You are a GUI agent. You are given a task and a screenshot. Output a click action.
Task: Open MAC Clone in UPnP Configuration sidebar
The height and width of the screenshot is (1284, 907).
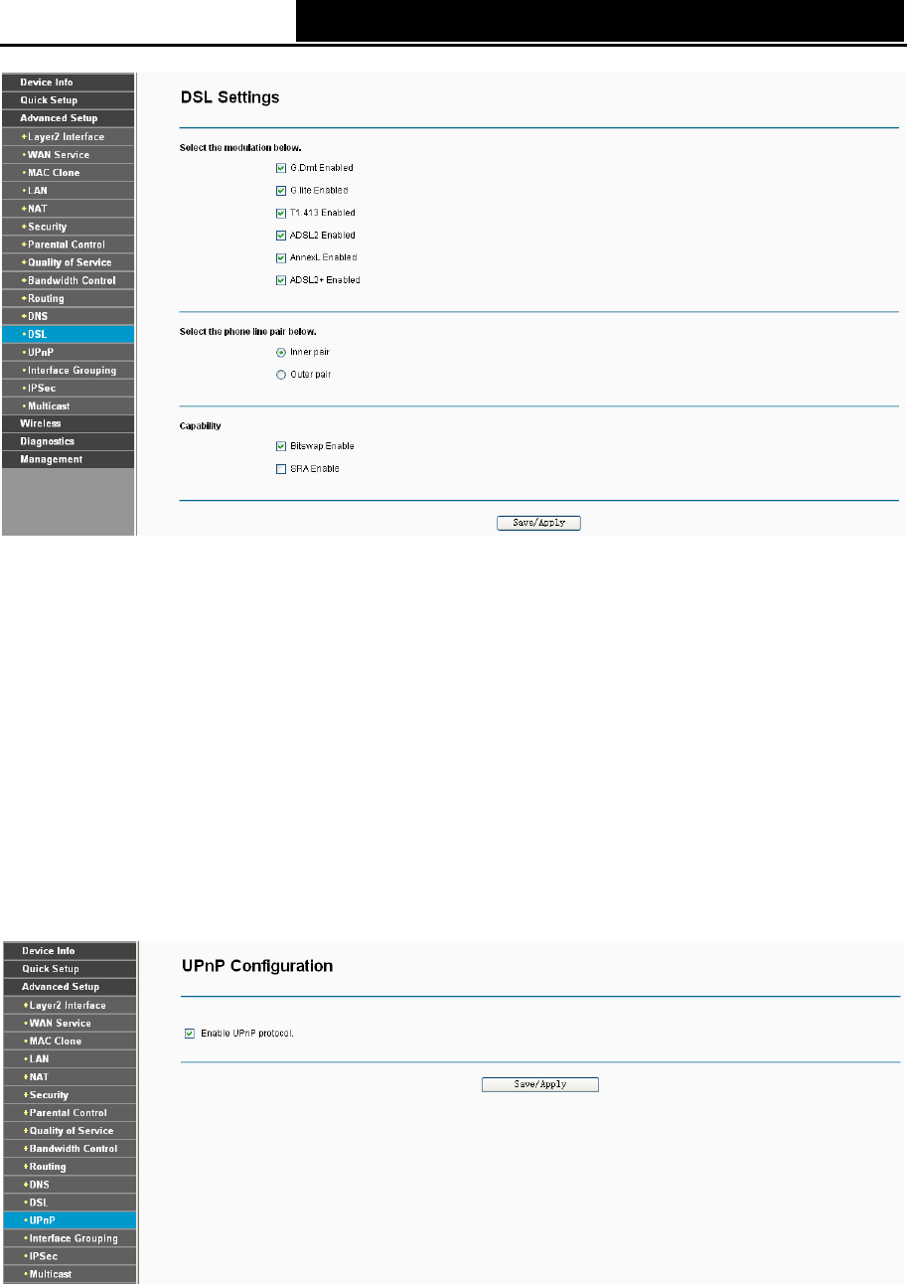point(68,1041)
